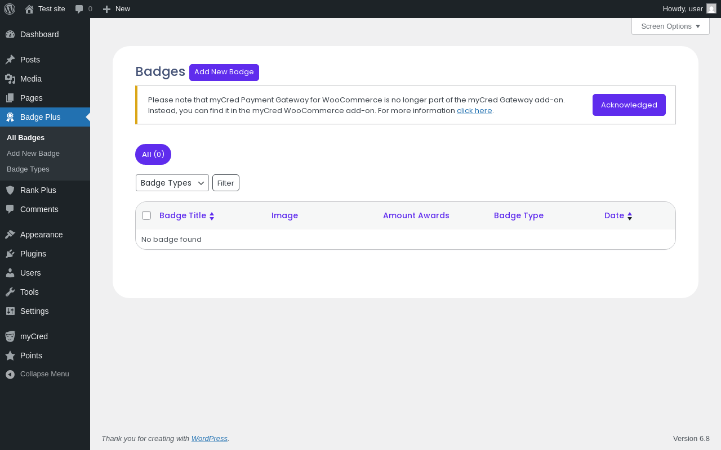The width and height of the screenshot is (721, 450).
Task: Click the No badge found row
Action: [x=406, y=239]
